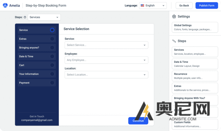Click the chevron in the Language selector
This screenshot has width=221, height=131.
pos(163,6)
